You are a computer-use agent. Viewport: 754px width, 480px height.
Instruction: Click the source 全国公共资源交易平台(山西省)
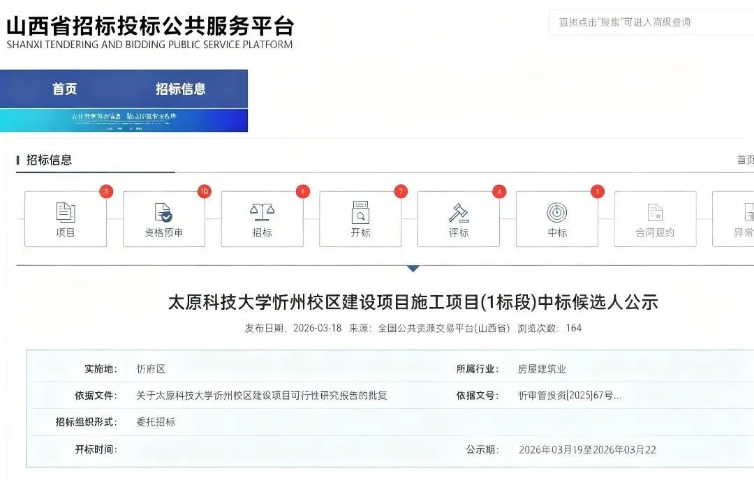[x=443, y=328]
